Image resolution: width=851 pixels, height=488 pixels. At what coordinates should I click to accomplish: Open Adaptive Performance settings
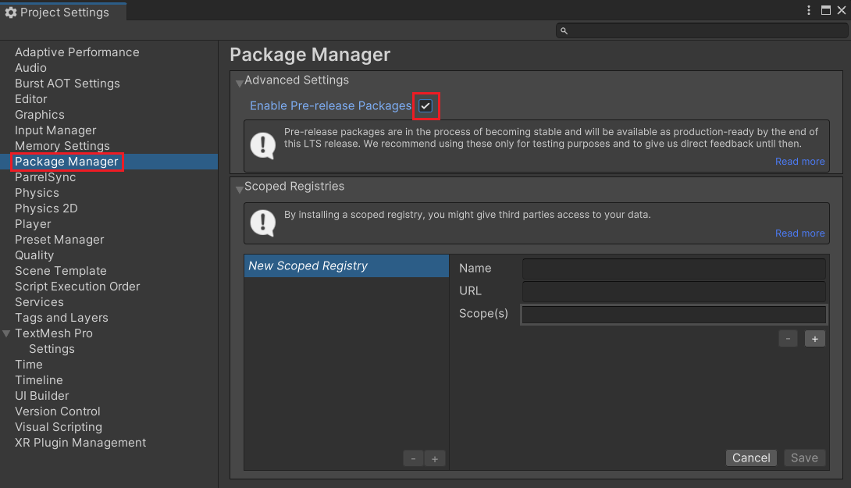point(77,52)
